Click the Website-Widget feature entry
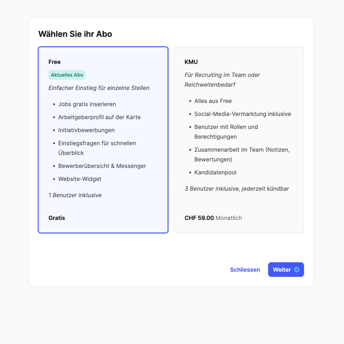Screen dimensions: 344x344 tap(80, 179)
